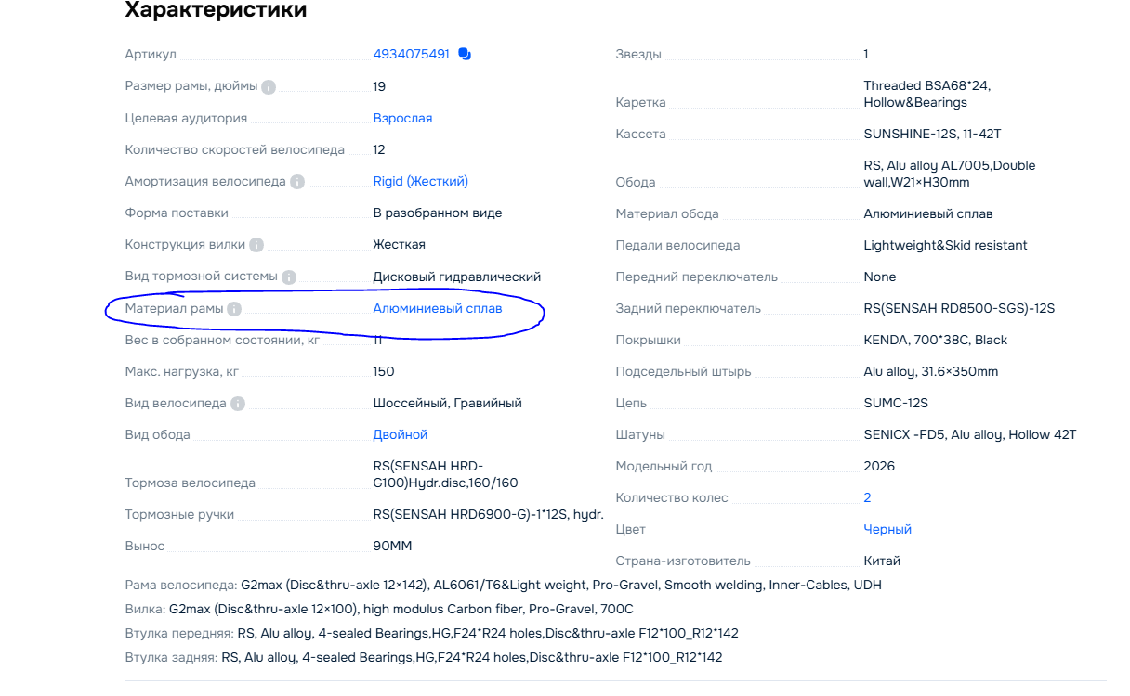Open the Rigid (Жесткий) link
The width and height of the screenshot is (1130, 696).
pos(421,182)
